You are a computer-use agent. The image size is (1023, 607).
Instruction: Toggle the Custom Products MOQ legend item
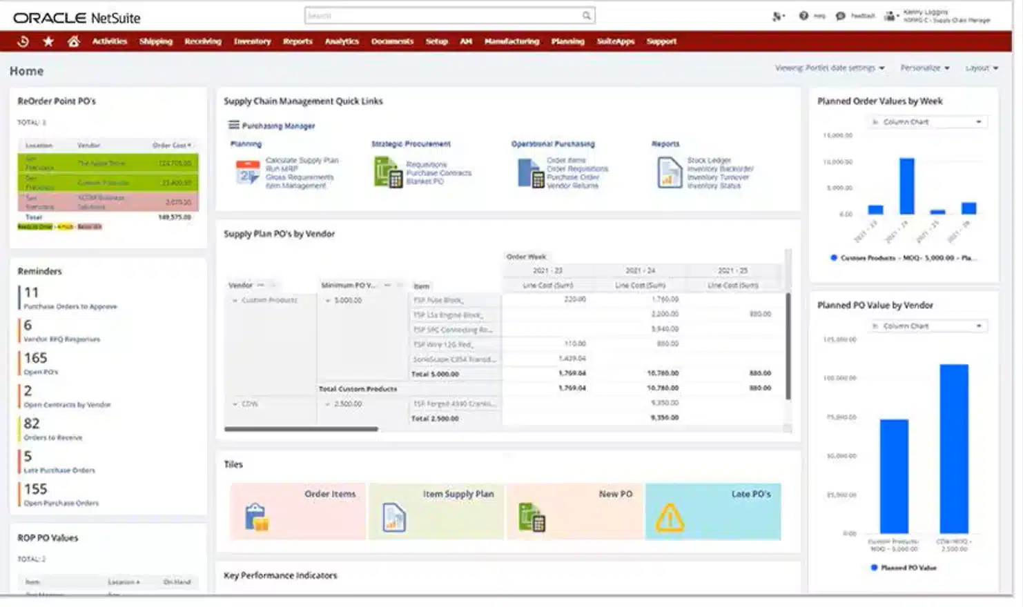click(x=902, y=258)
